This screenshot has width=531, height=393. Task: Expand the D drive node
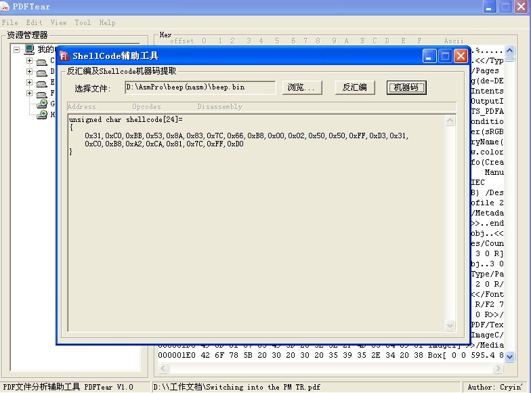tap(29, 72)
